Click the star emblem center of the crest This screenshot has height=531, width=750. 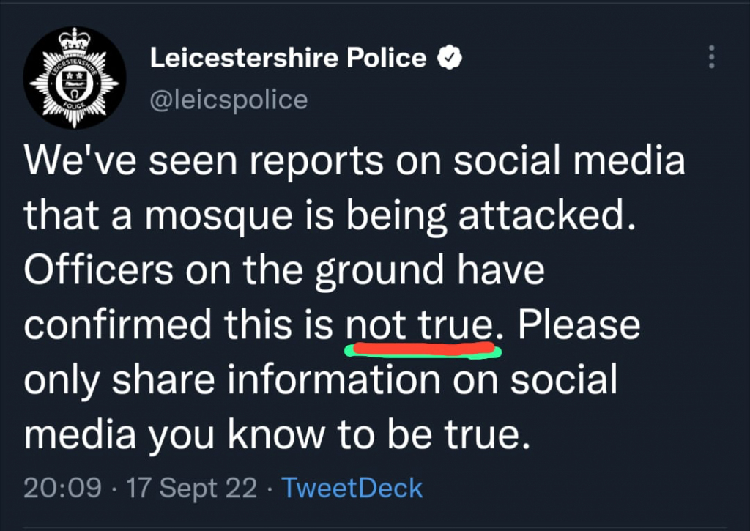pyautogui.click(x=75, y=84)
